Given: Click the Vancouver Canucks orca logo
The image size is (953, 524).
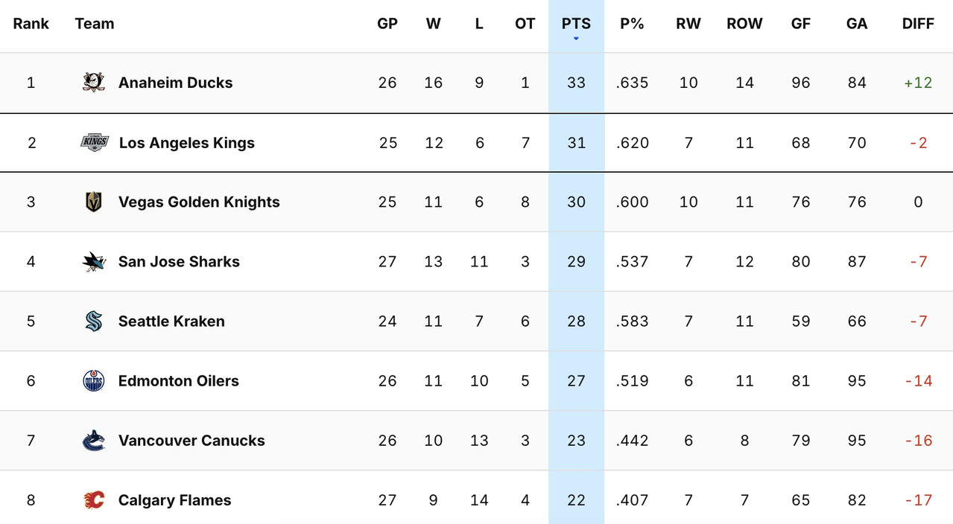Looking at the screenshot, I should (x=92, y=440).
